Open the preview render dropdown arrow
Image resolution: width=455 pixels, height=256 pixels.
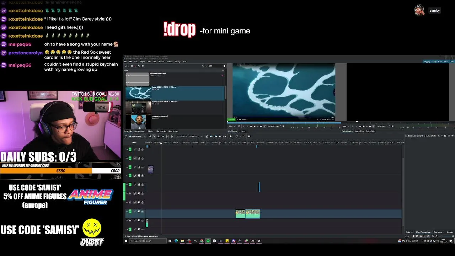(240, 136)
